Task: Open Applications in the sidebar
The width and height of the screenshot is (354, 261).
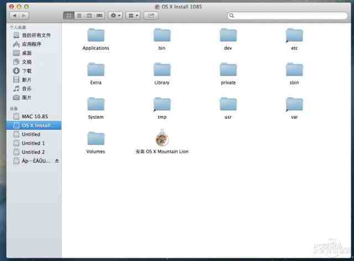Action: tap(34, 44)
